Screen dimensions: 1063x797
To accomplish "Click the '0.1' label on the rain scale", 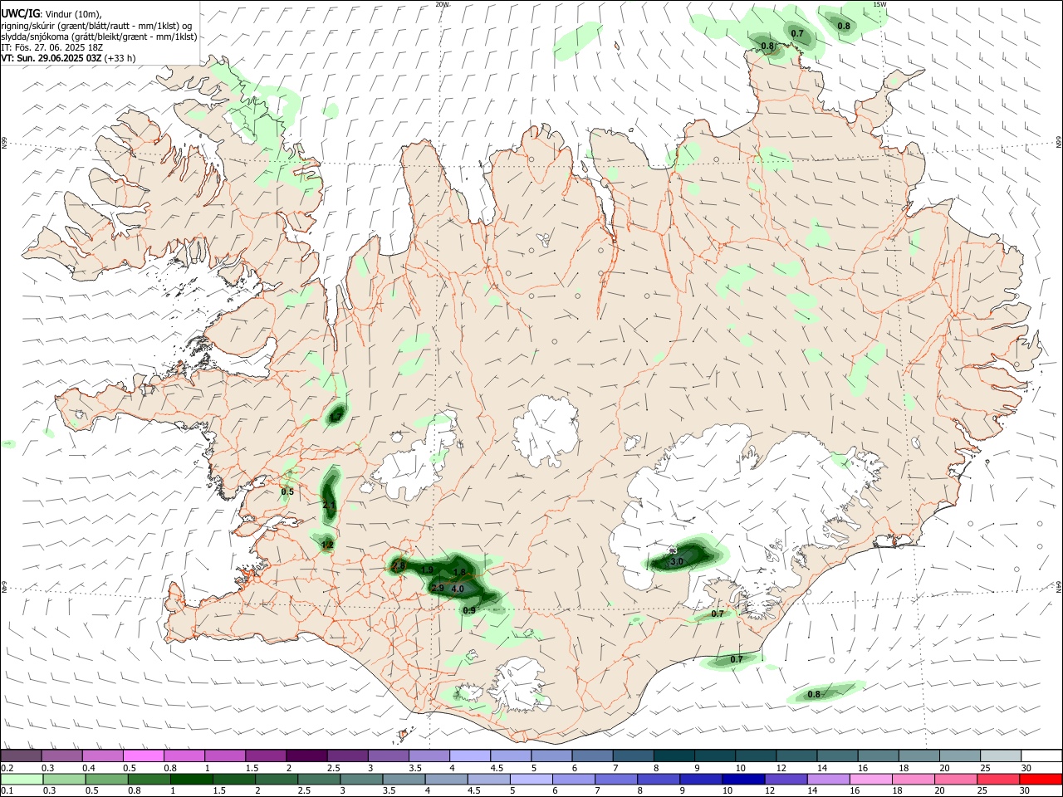I will pyautogui.click(x=7, y=790).
